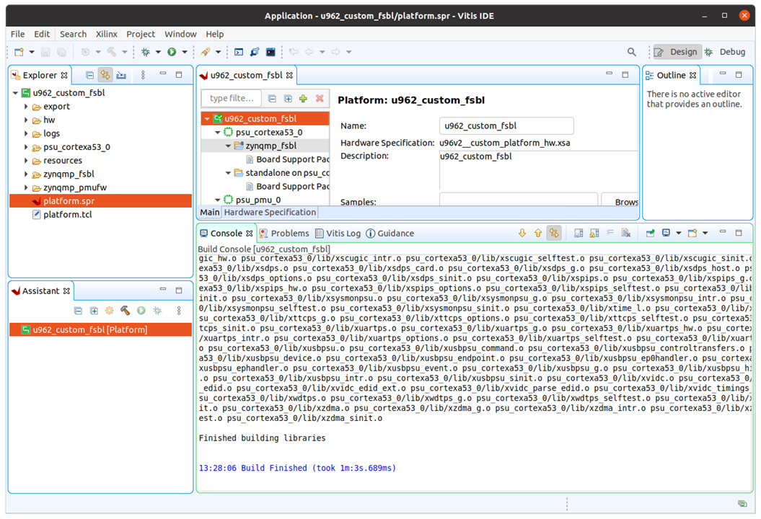Screen dimensions: 761x519
Task: Click Assistant settings gear icon
Action: pos(110,311)
